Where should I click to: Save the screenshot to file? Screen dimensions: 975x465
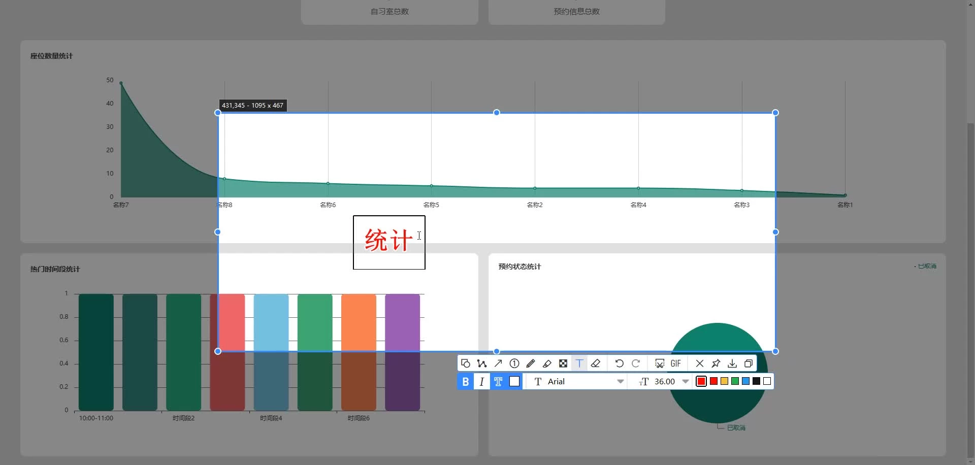(732, 363)
